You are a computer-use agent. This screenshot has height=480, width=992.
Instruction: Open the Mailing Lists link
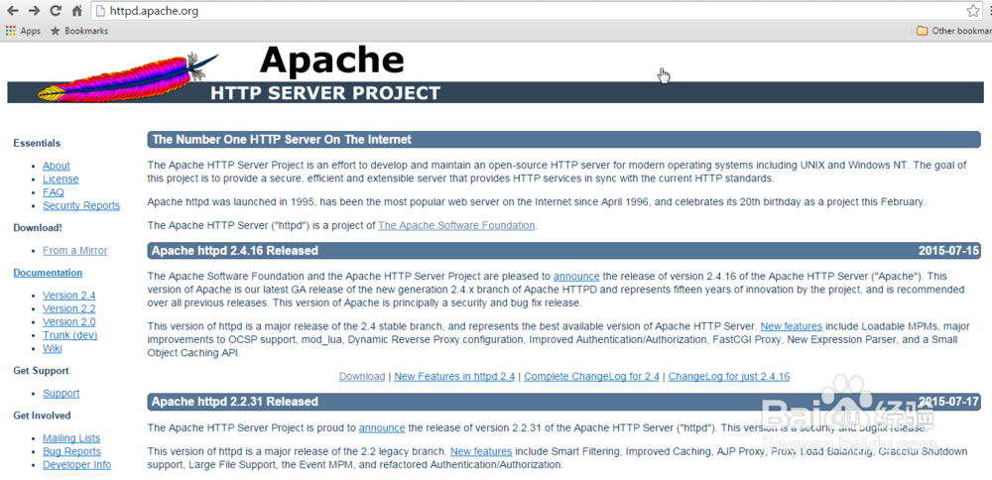click(x=70, y=438)
